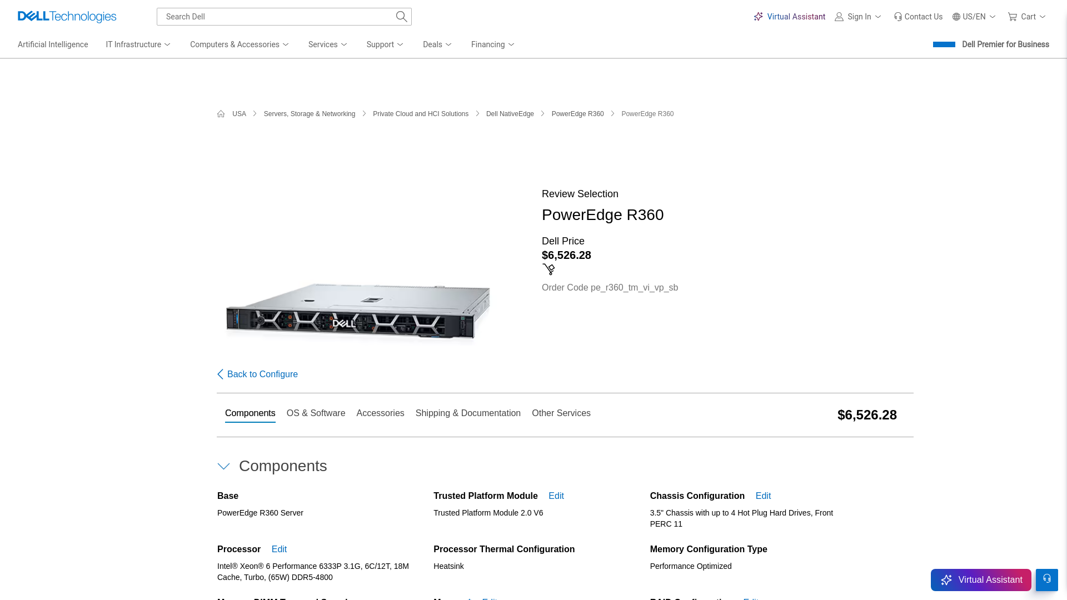The image size is (1067, 600).
Task: Go to Back to Configure link
Action: [257, 374]
